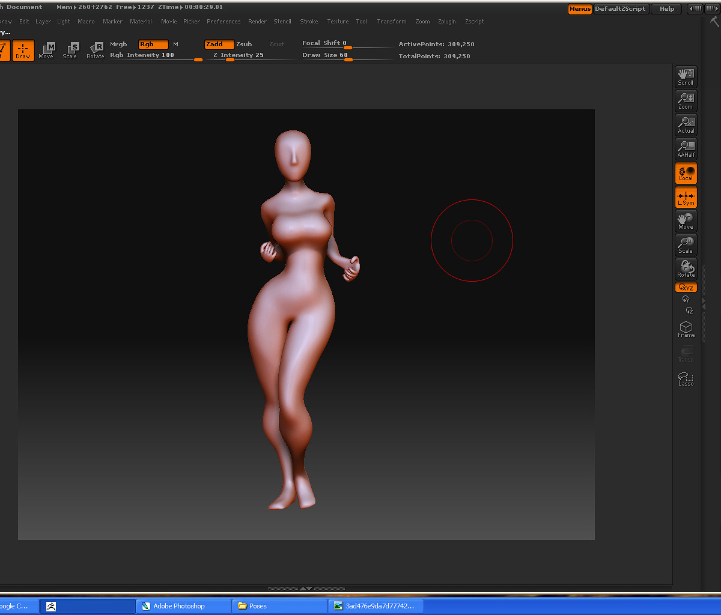
Task: Toggle Zadd sculpting mode
Action: 219,44
